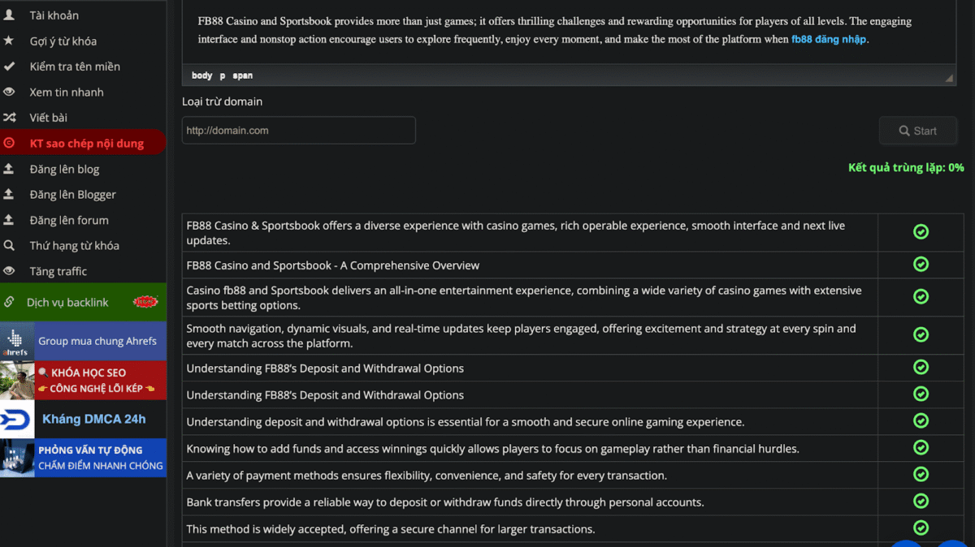Click green check for Bank transfers row
Viewport: 975px width, 547px height.
[x=921, y=502]
